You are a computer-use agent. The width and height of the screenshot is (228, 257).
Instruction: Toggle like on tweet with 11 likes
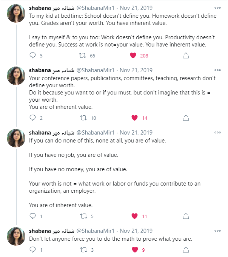134,216
